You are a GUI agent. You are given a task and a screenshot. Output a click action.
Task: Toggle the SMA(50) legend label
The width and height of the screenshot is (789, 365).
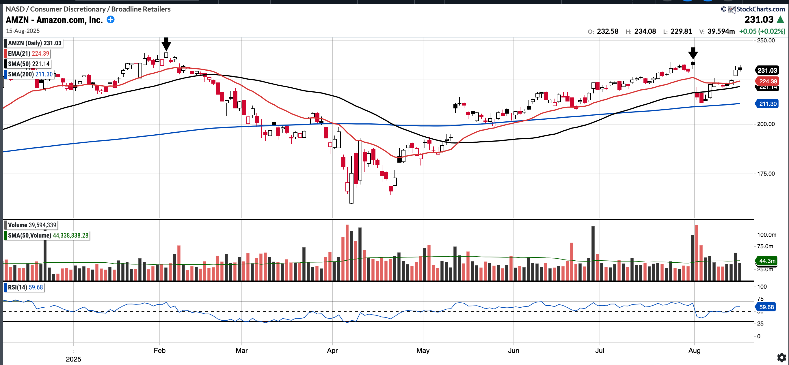coord(29,64)
